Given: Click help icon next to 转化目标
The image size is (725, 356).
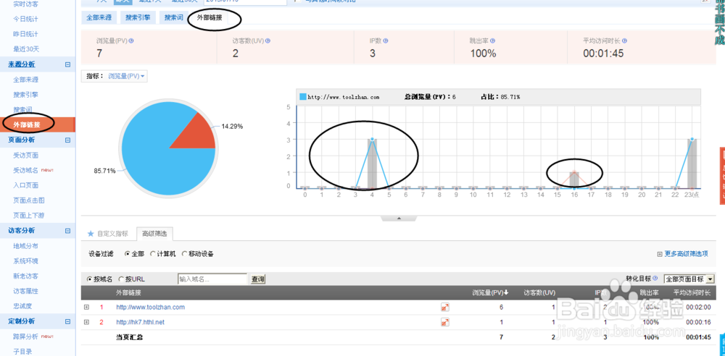Looking at the screenshot, I should tap(655, 279).
